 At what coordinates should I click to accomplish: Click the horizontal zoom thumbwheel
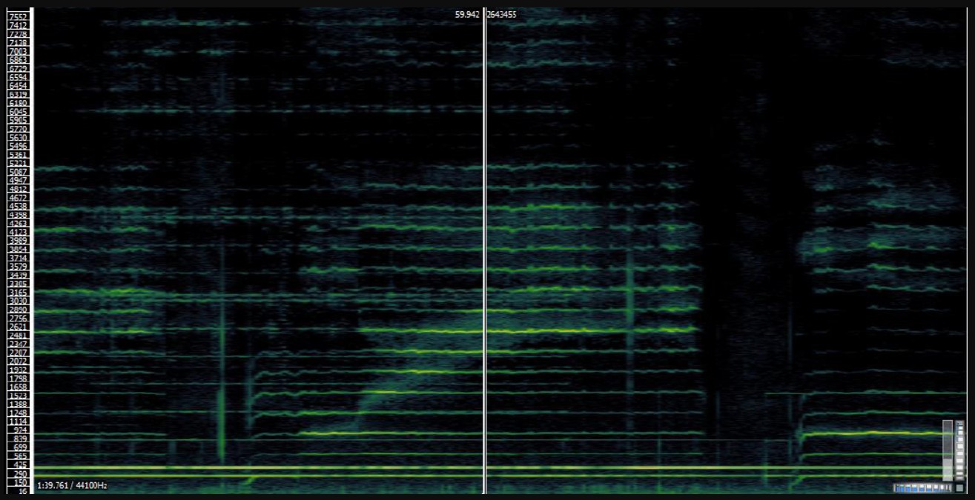click(922, 487)
